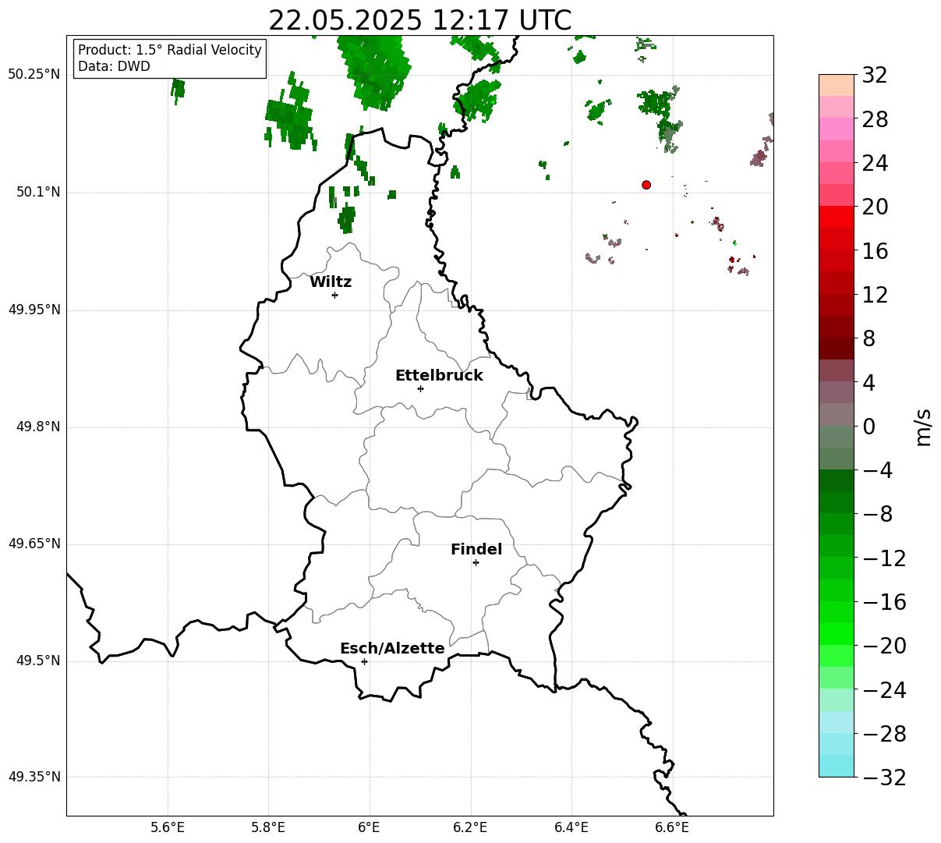This screenshot has height=843, width=941.
Task: Select the Findel label
Action: point(476,550)
